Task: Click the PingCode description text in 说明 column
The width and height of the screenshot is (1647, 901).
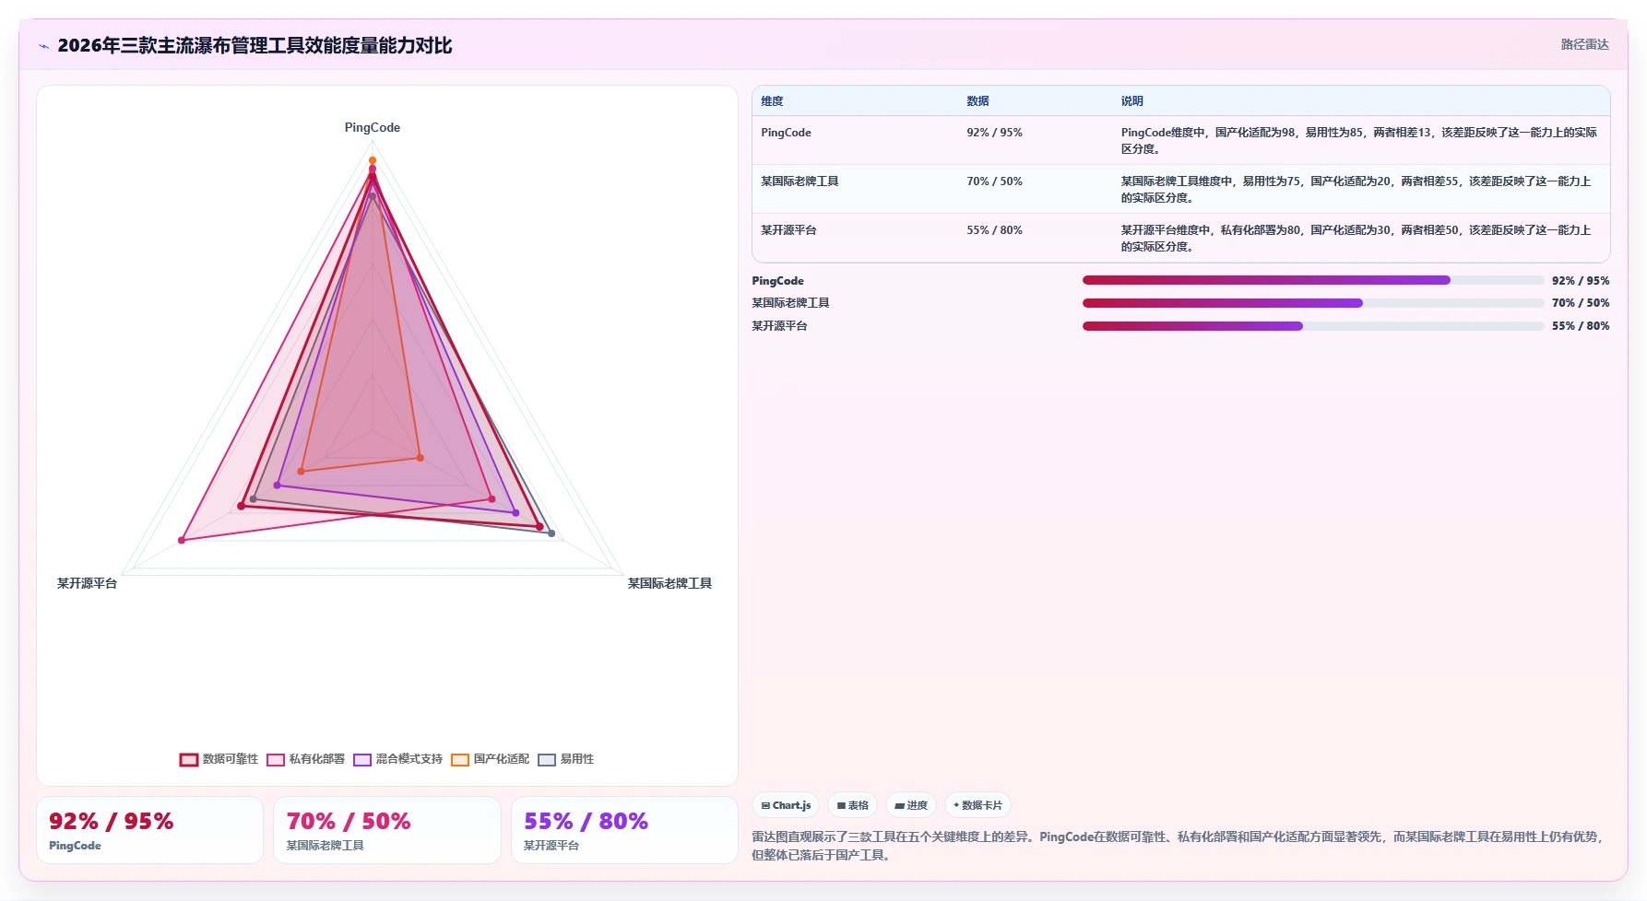Action: [1358, 140]
